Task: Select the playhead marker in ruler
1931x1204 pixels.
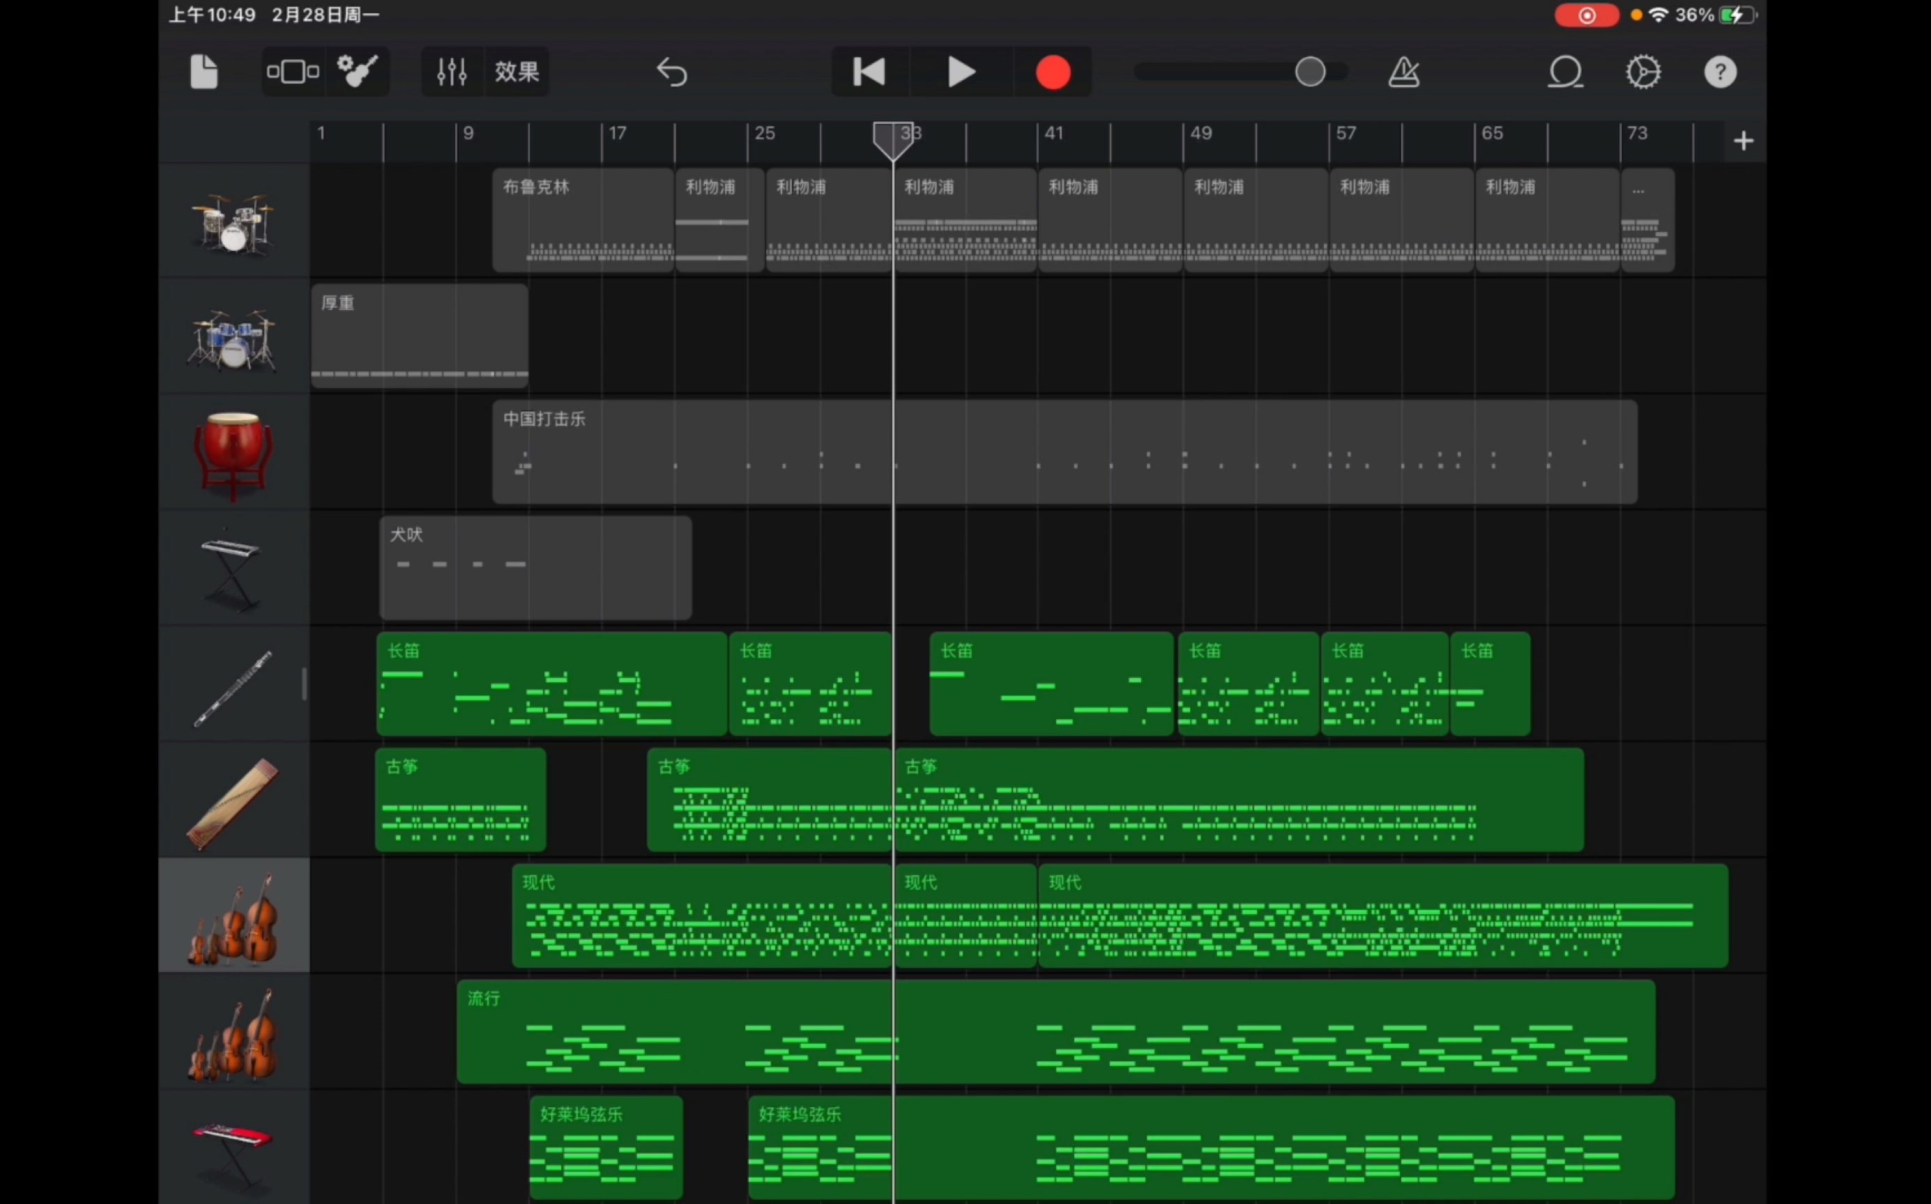Action: [893, 141]
